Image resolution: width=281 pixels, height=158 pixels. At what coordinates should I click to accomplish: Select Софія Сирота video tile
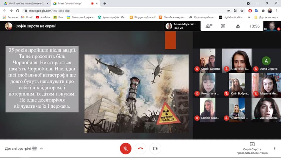[x=208, y=61]
